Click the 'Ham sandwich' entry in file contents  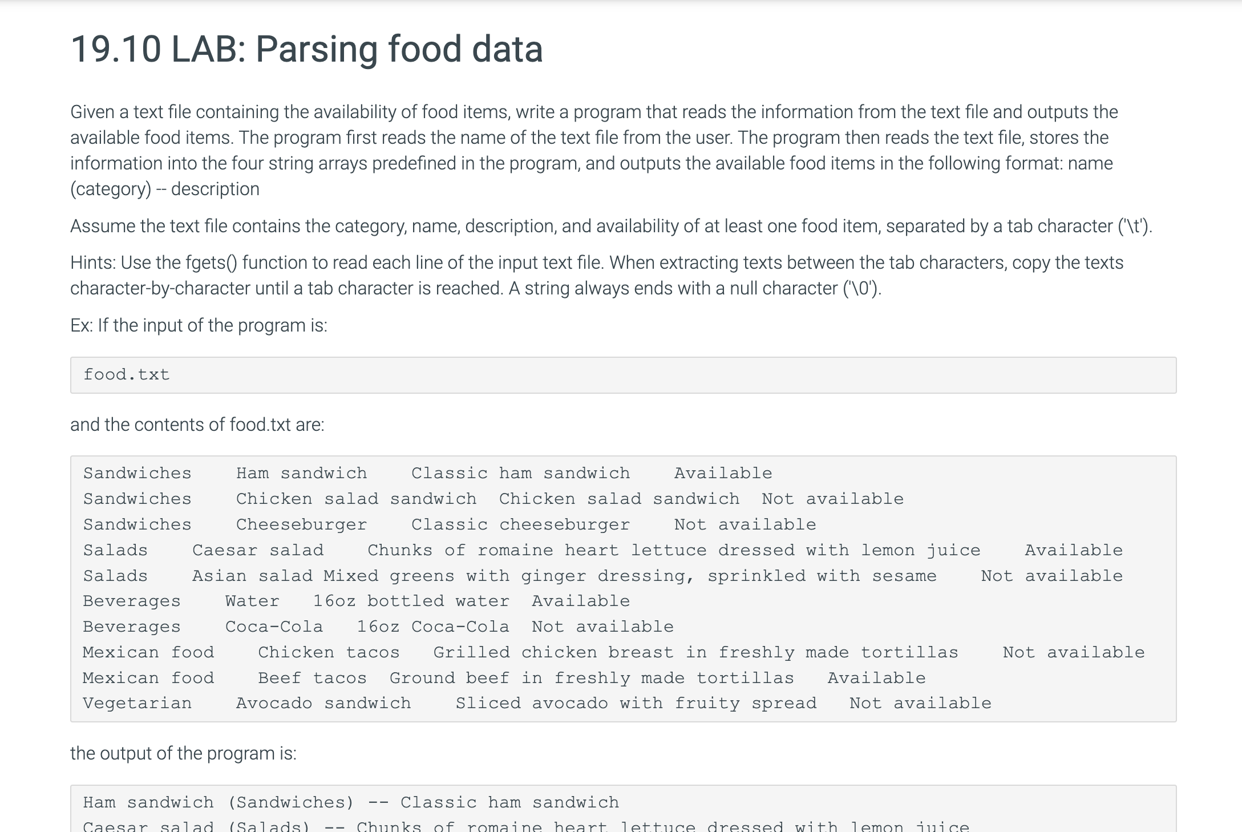302,474
